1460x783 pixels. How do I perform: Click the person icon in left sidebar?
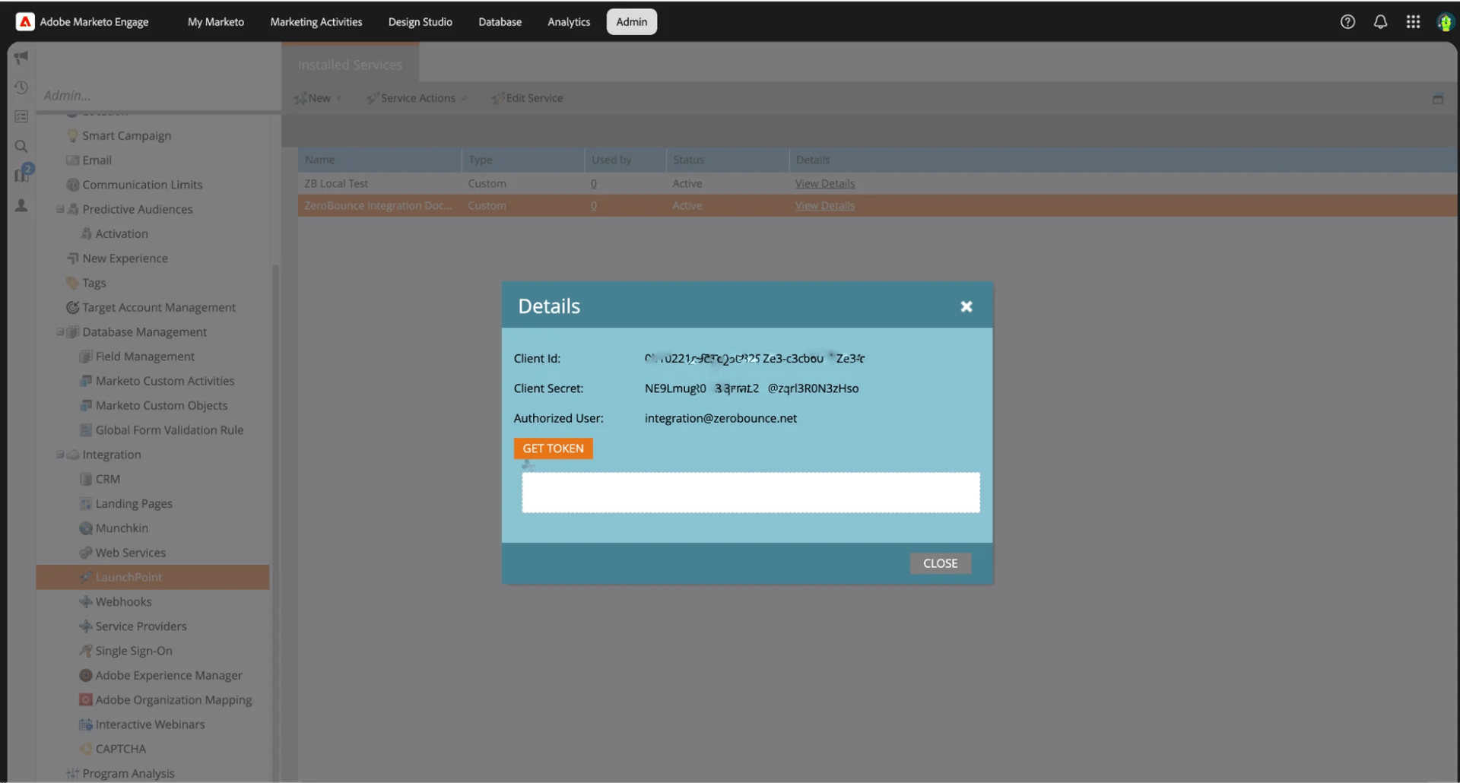[21, 205]
